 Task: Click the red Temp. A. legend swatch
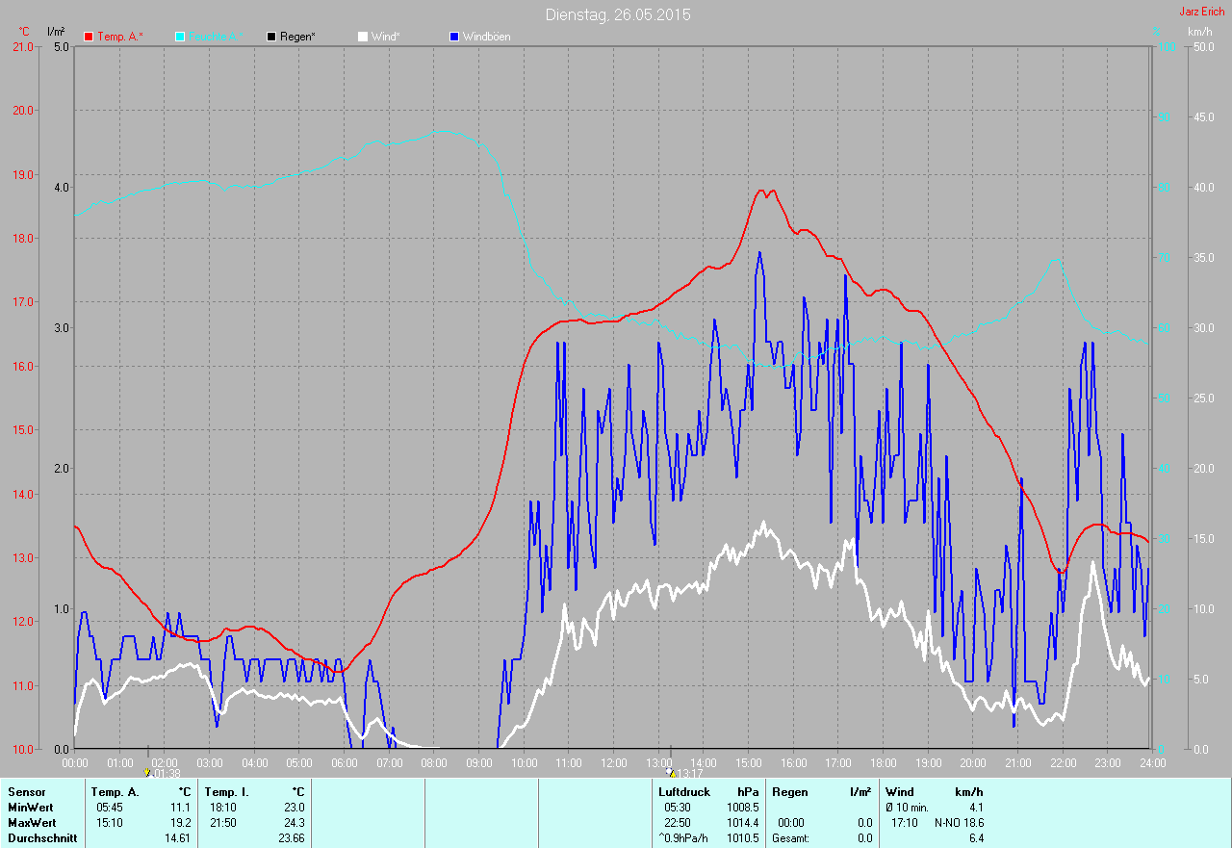click(89, 37)
